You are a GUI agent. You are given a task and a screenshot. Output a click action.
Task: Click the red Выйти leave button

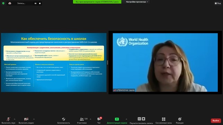pyautogui.click(x=216, y=121)
